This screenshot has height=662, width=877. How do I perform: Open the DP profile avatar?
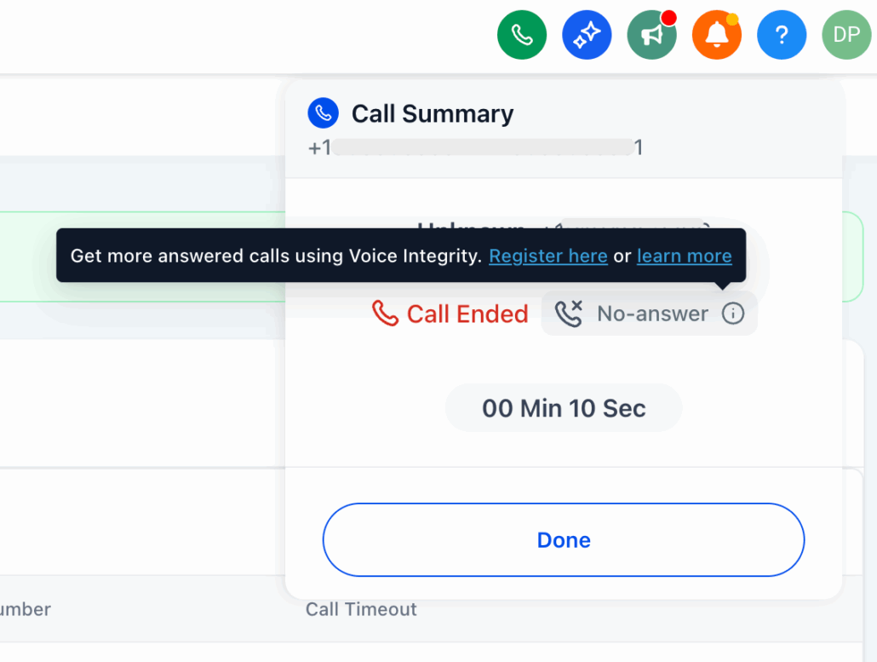pos(846,35)
